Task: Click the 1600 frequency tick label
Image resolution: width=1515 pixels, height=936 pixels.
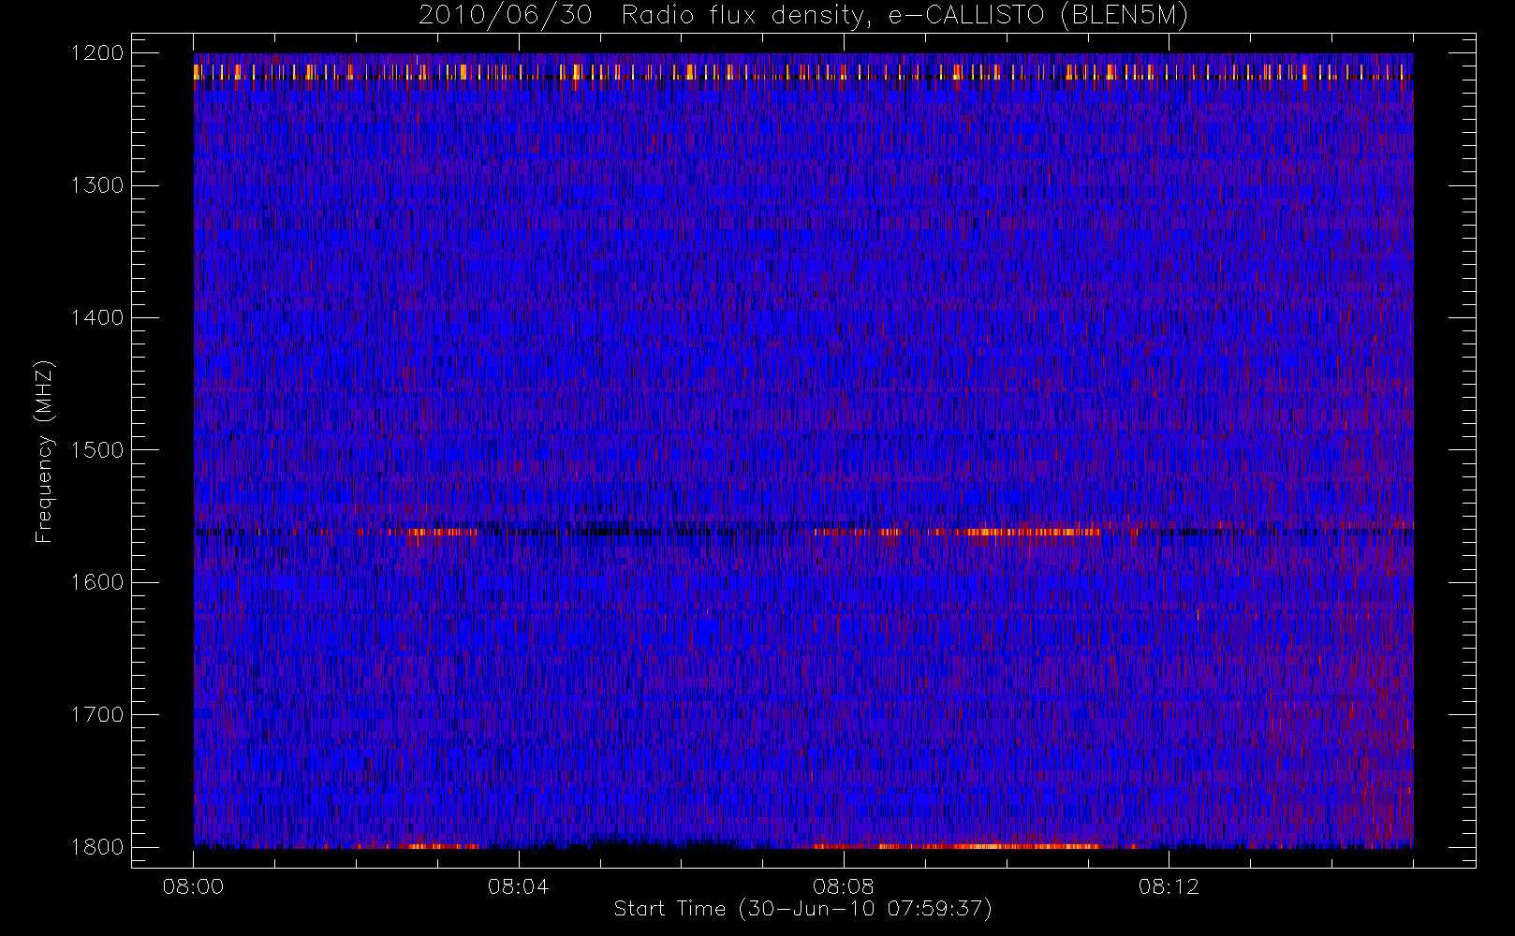Action: click(x=97, y=582)
